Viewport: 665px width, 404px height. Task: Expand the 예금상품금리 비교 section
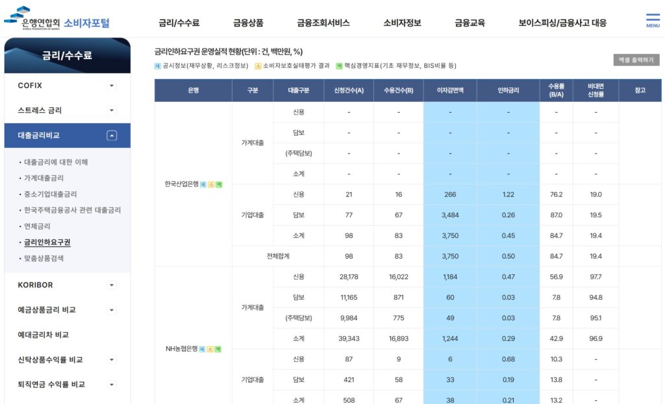[x=111, y=310]
